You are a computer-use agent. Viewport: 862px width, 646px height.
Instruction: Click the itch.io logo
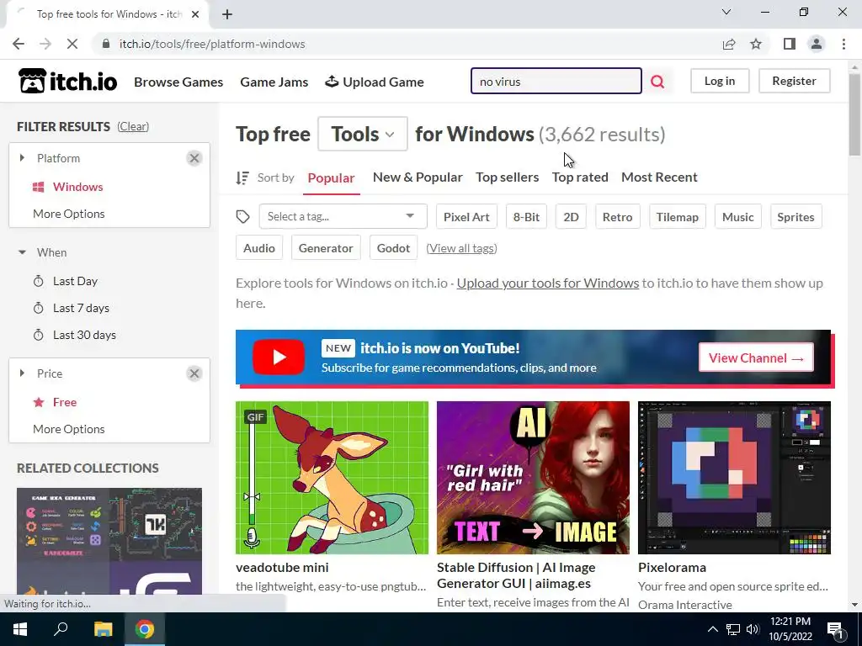(x=67, y=82)
